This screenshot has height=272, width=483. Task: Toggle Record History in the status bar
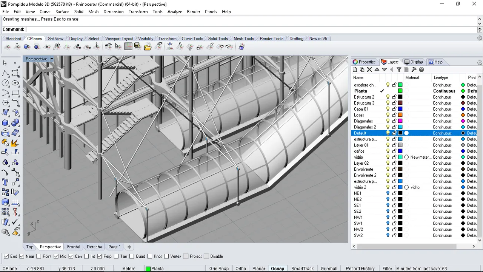click(x=360, y=269)
